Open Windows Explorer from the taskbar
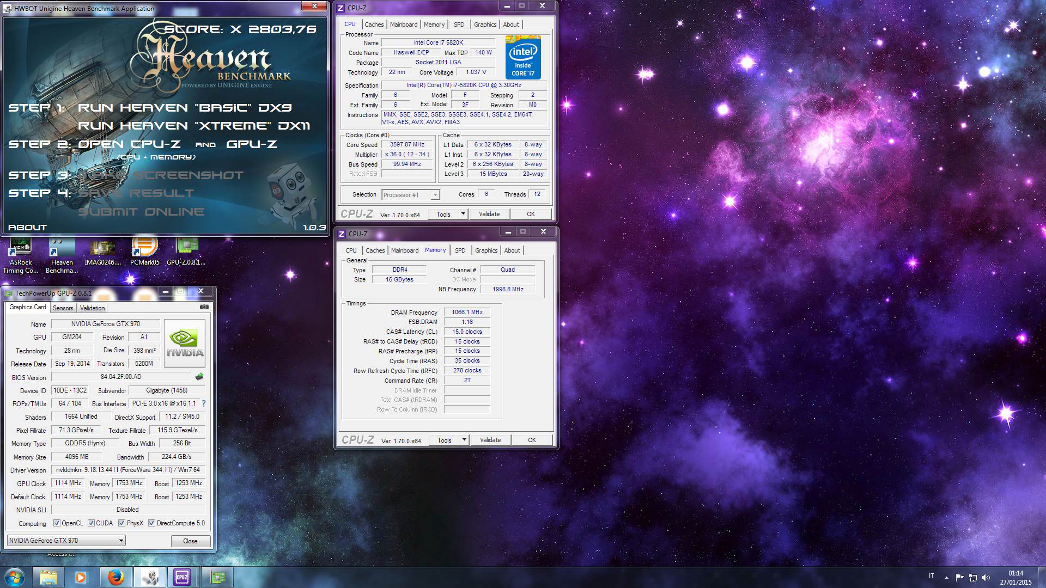Viewport: 1046px width, 588px height. click(x=48, y=577)
